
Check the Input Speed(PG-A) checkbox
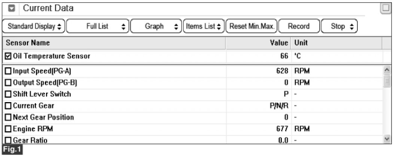click(x=8, y=71)
